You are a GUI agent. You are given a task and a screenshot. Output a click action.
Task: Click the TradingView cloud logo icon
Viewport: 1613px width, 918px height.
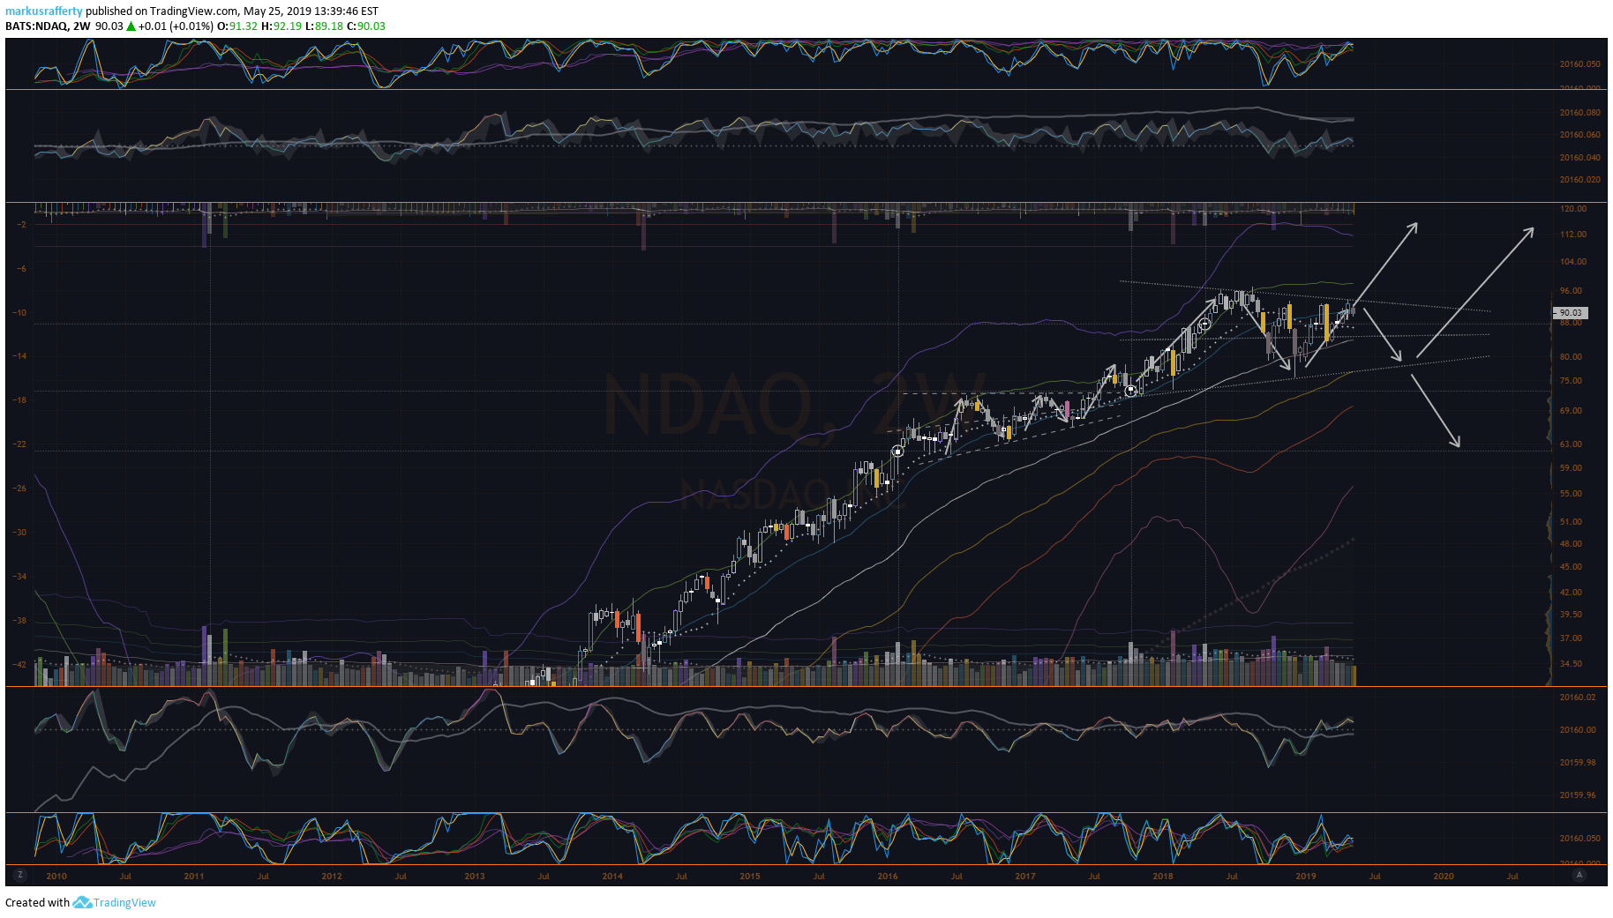[82, 902]
